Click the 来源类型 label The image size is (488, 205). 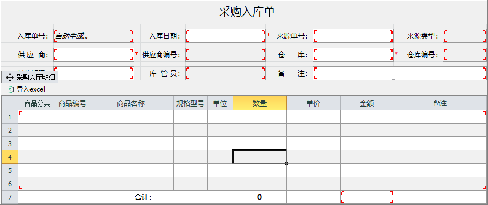[423, 36]
